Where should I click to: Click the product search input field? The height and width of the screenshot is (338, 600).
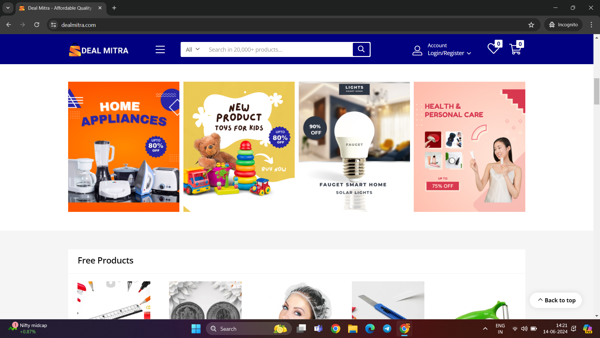(278, 49)
